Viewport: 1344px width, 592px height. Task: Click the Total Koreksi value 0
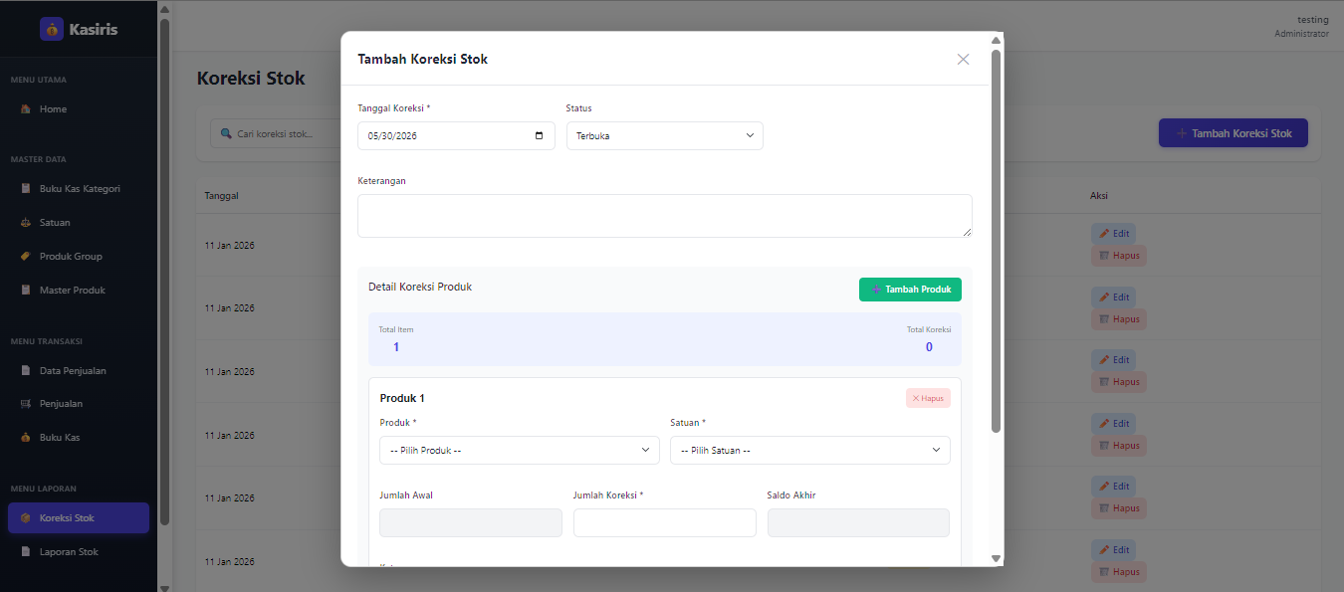[929, 347]
